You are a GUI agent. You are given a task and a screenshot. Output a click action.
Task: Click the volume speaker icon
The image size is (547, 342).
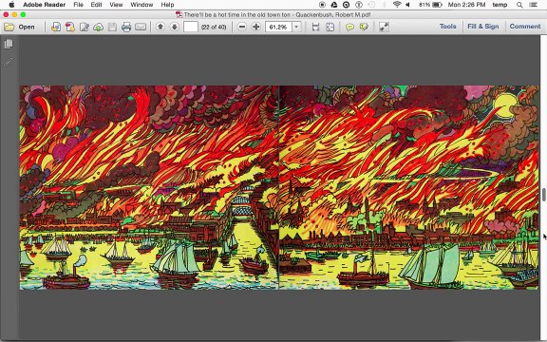click(x=408, y=5)
